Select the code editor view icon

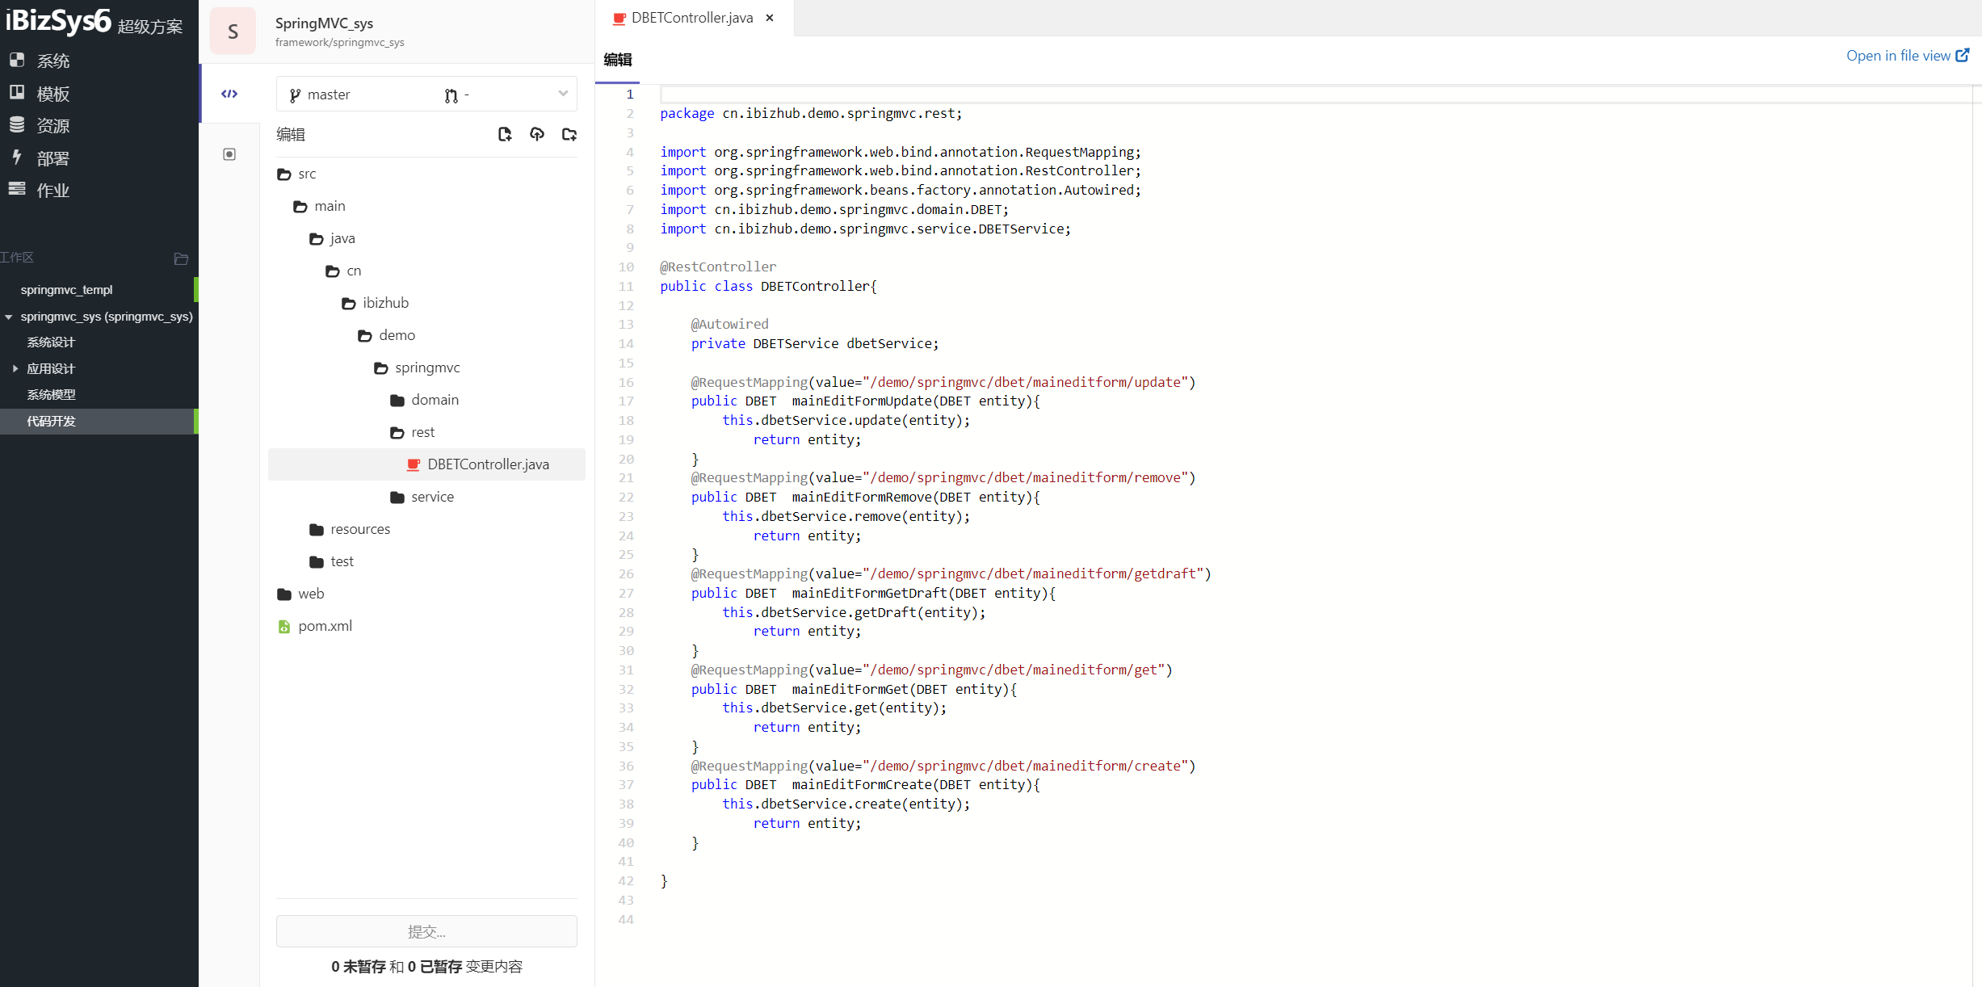click(229, 94)
